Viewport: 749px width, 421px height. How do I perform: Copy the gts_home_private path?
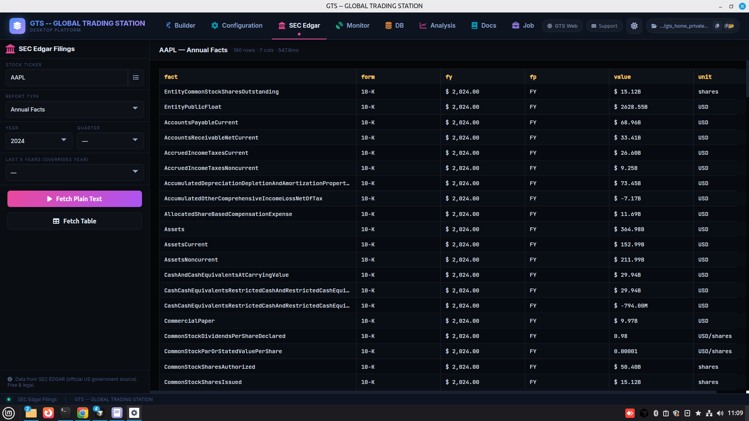(x=717, y=26)
